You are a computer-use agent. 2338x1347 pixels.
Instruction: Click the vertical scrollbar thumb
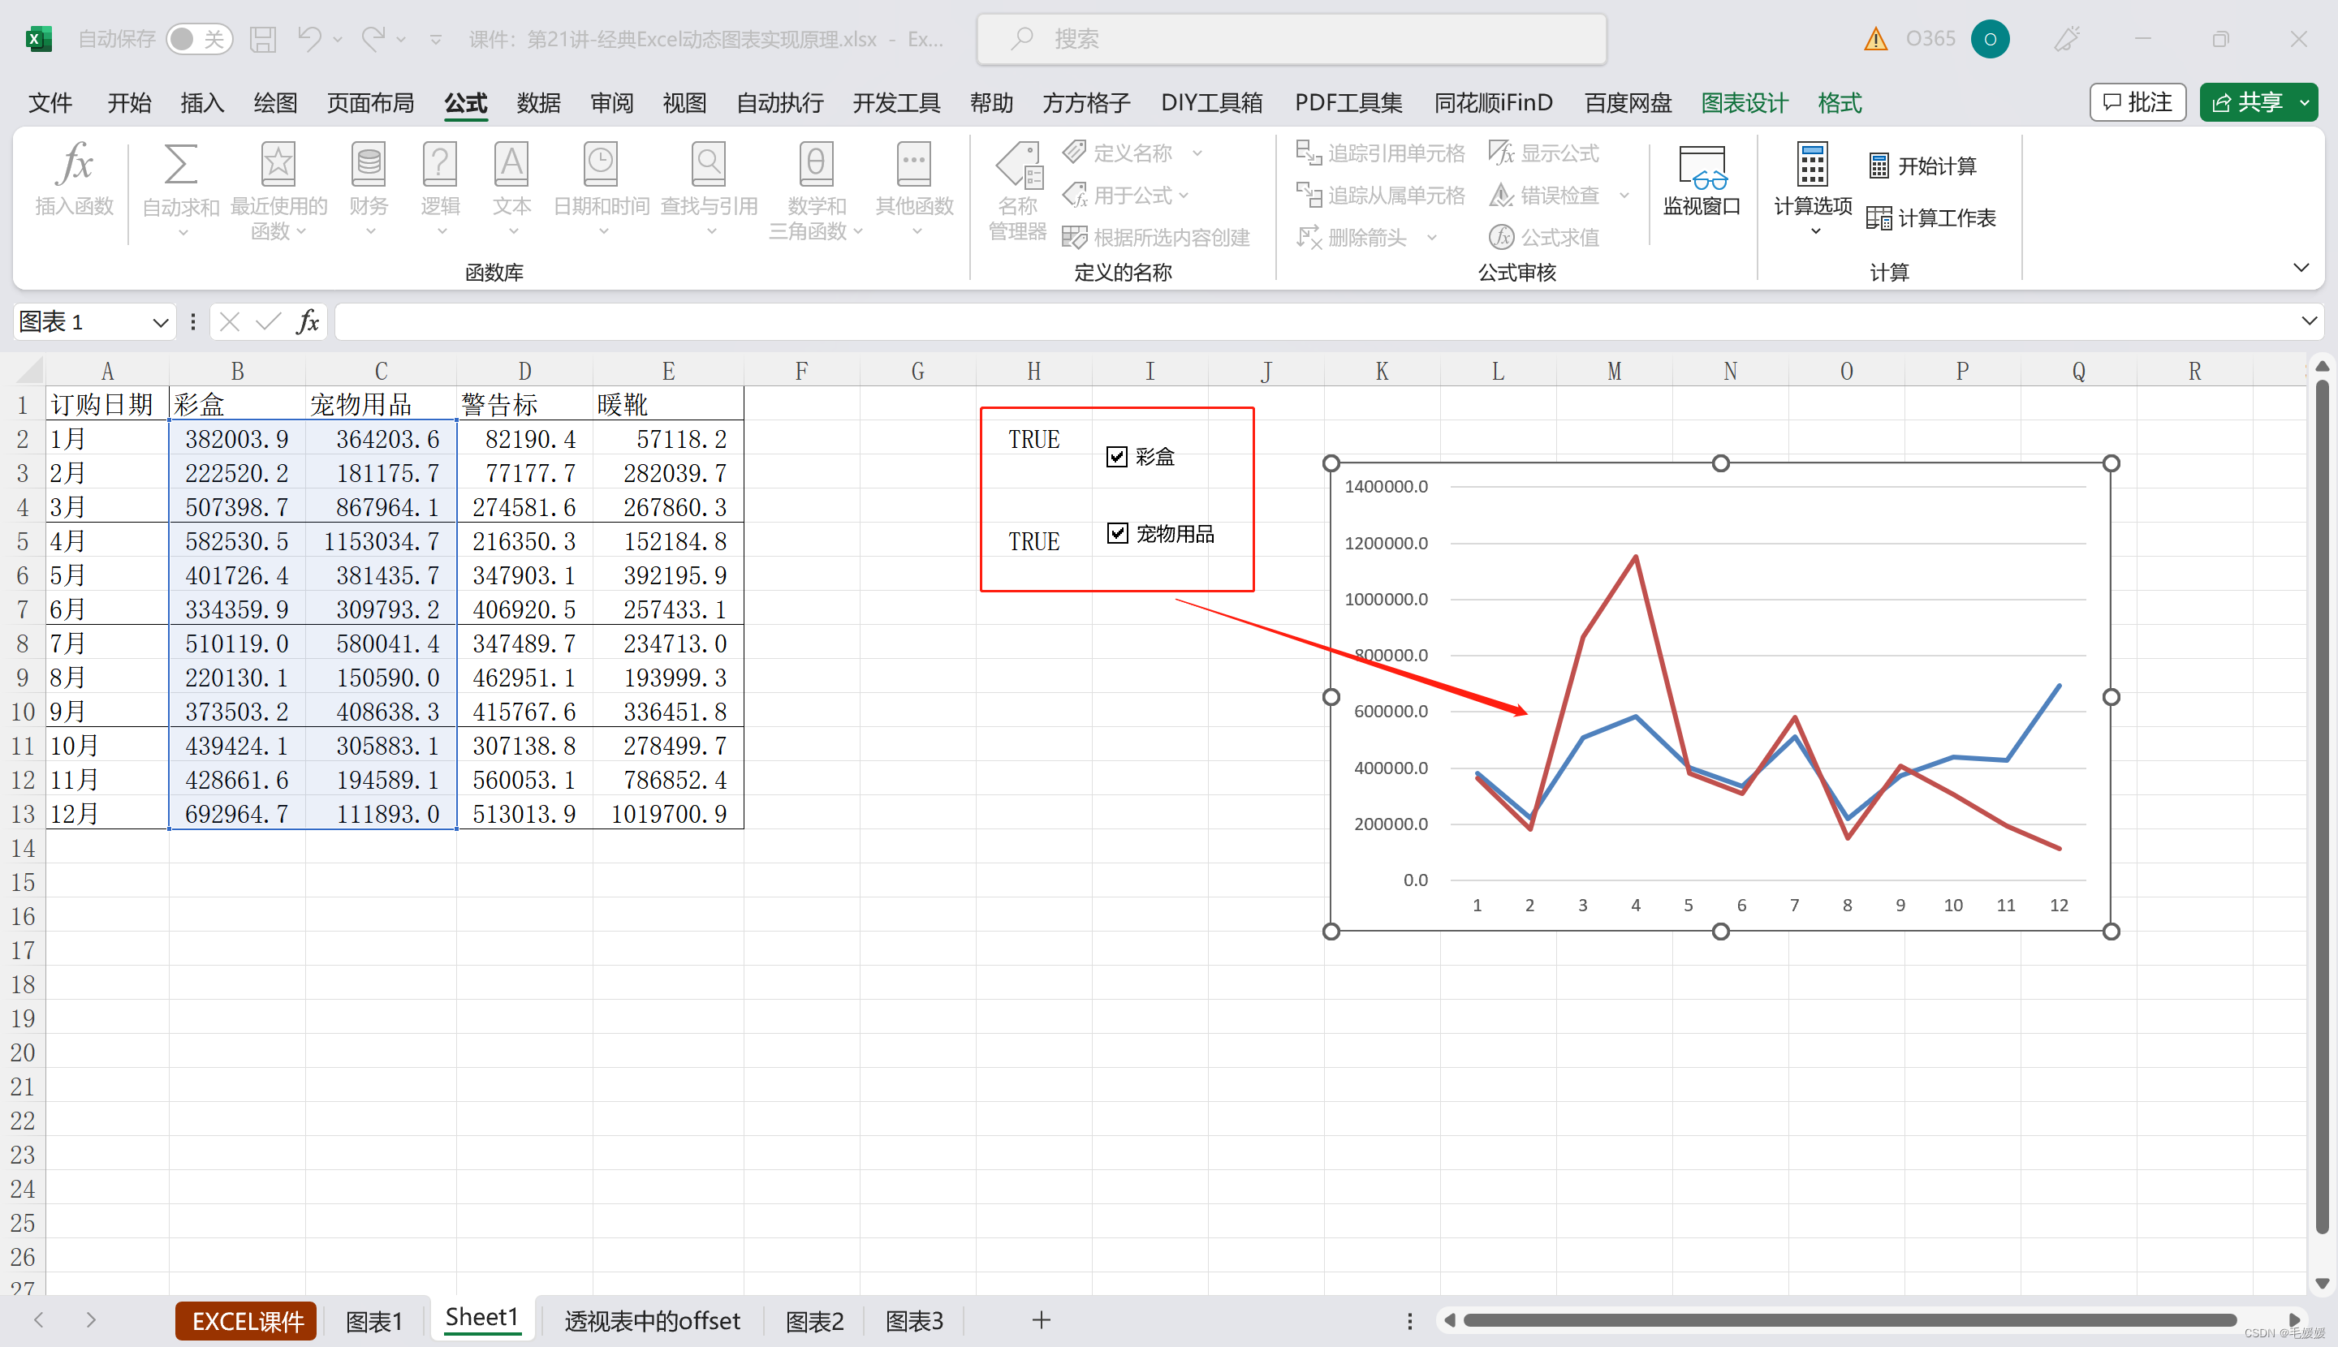coord(2321,805)
